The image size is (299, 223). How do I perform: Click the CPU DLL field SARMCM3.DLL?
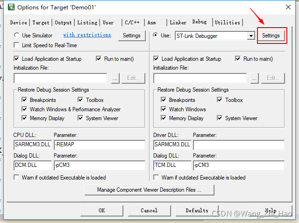(33, 145)
